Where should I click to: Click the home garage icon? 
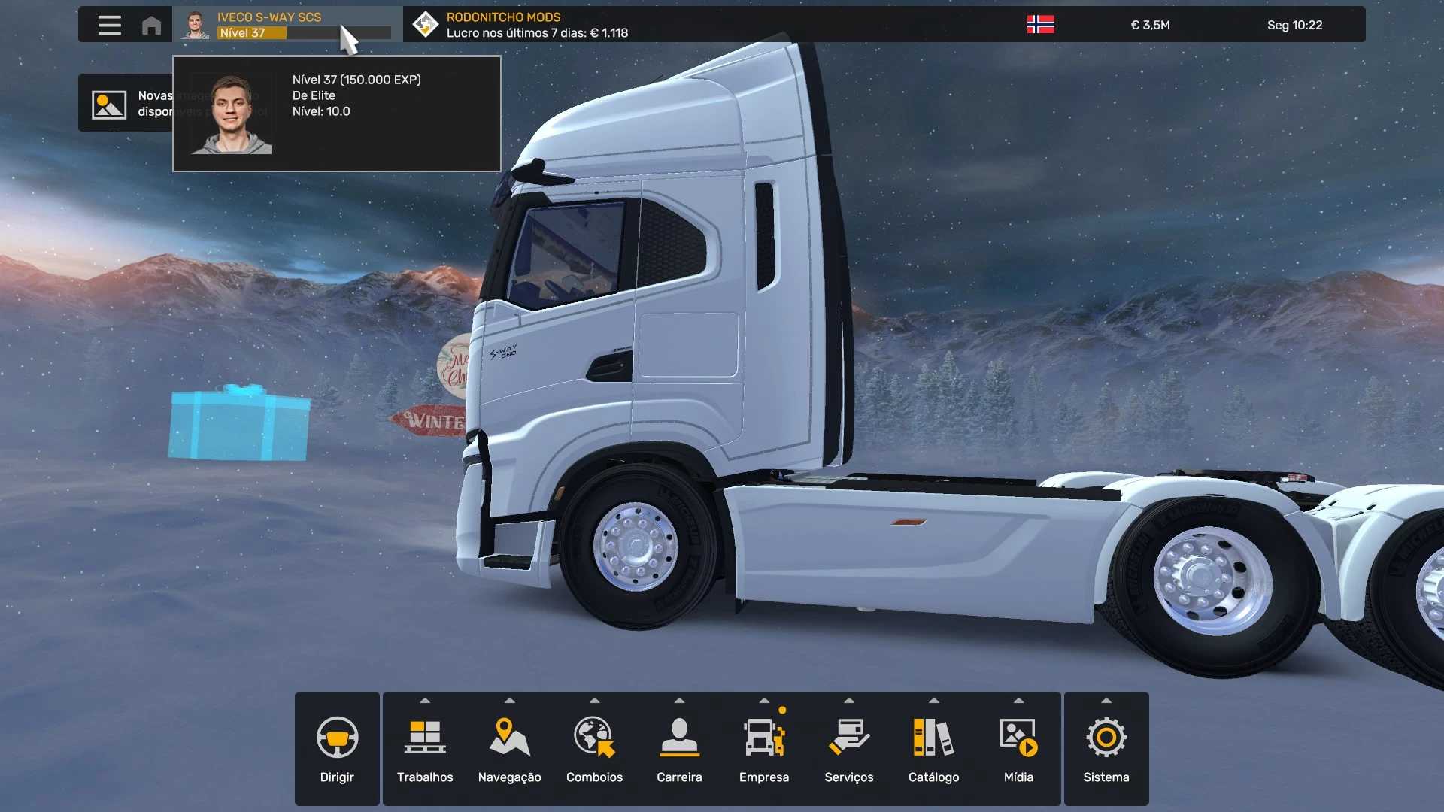click(151, 25)
